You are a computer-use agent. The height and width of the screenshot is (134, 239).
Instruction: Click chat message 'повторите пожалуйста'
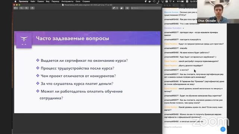tap(190, 39)
